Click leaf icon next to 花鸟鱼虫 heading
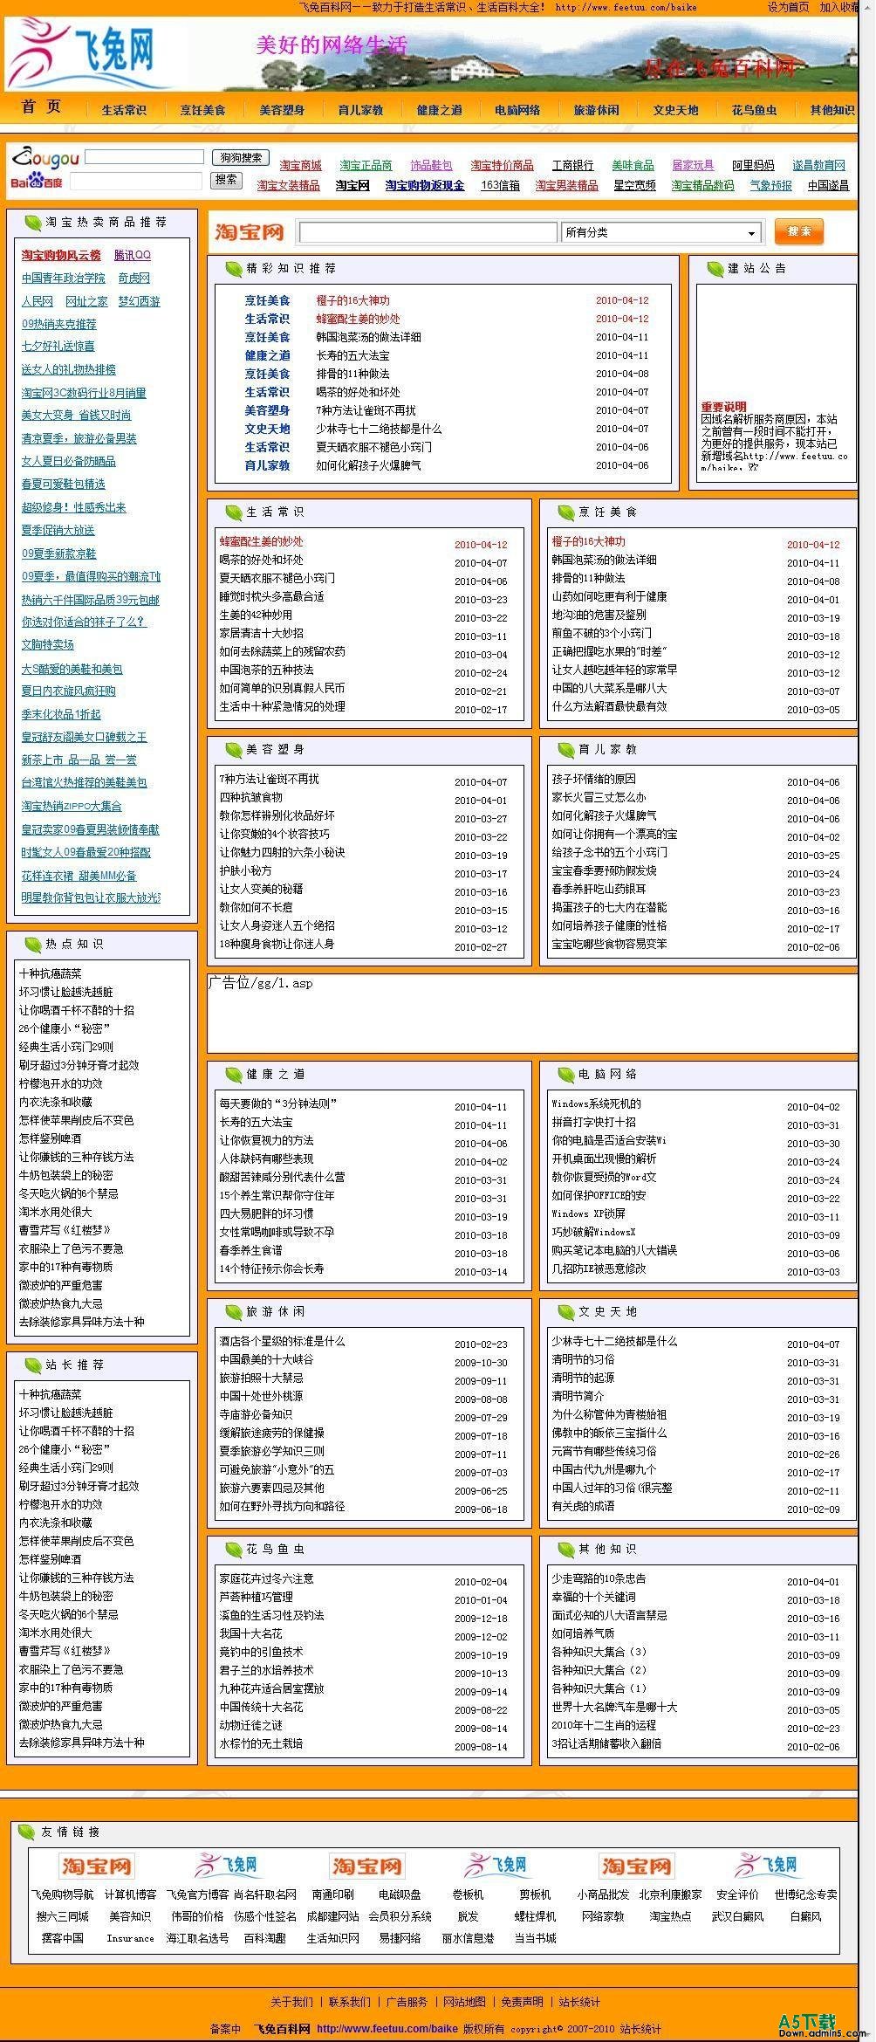876x2042 pixels. tap(233, 1550)
